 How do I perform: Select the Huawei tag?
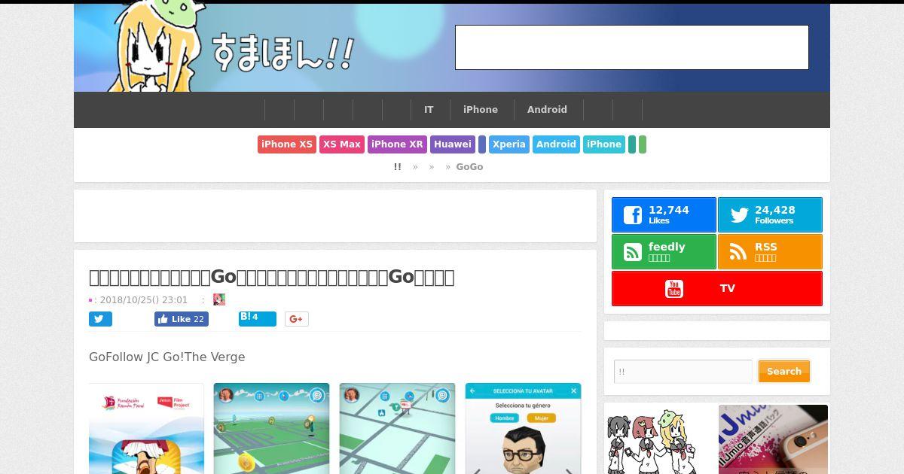tap(453, 144)
